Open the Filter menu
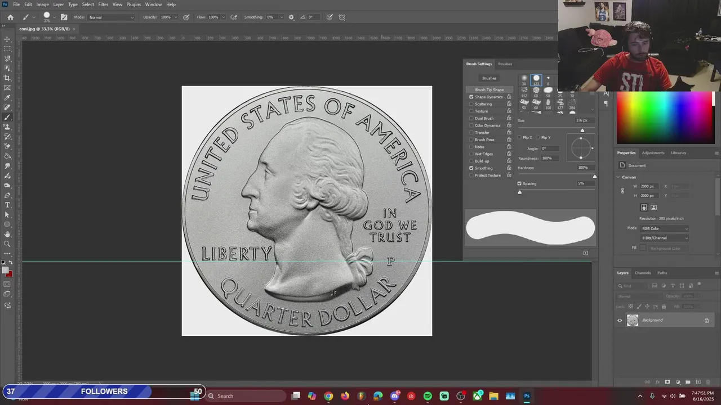Viewport: 721px width, 405px height. pos(103,4)
